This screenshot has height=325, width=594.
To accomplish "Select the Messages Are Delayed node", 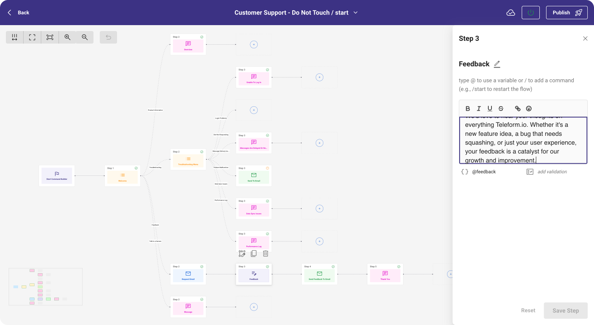I will click(x=254, y=143).
